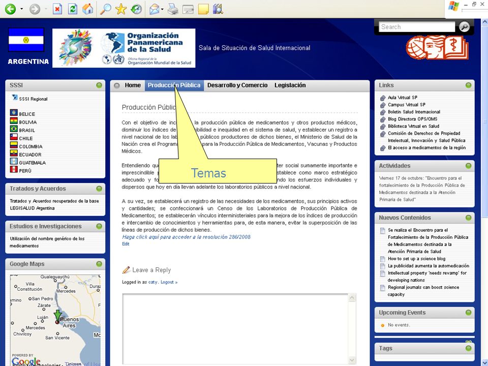Toggle the Estudios e Investigaciones panel
The height and width of the screenshot is (366, 488).
coord(99,226)
